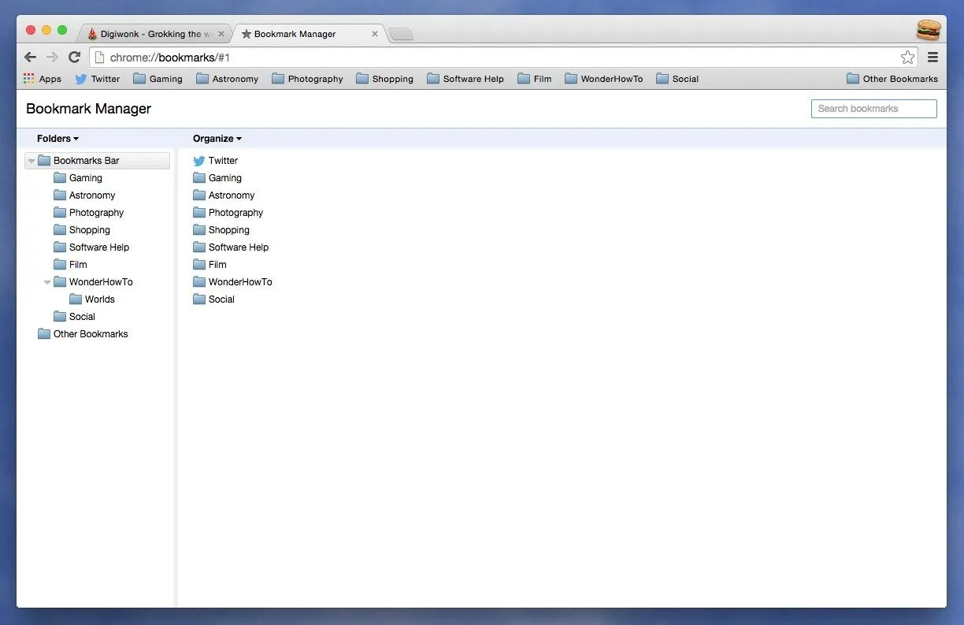The image size is (964, 625).
Task: Open Software Help folder on bookmarks bar
Action: (465, 79)
